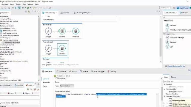Switch to the Global Elements editor view

coord(58,65)
